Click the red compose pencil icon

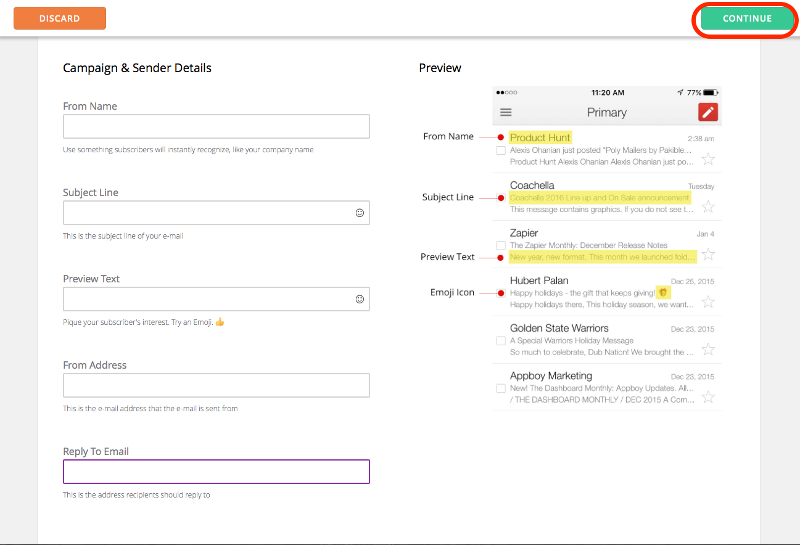click(x=708, y=112)
